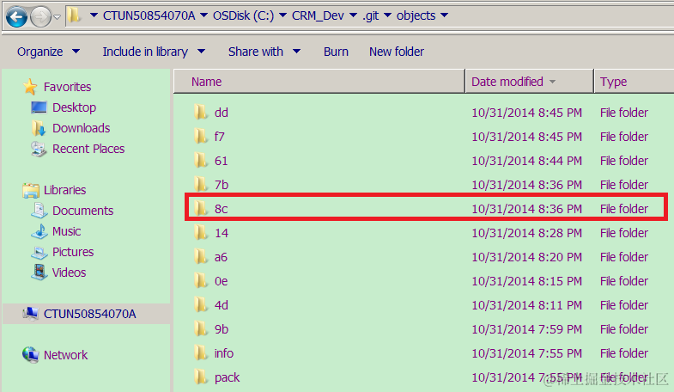Open Recent Places link
The image size is (674, 392).
coord(88,149)
